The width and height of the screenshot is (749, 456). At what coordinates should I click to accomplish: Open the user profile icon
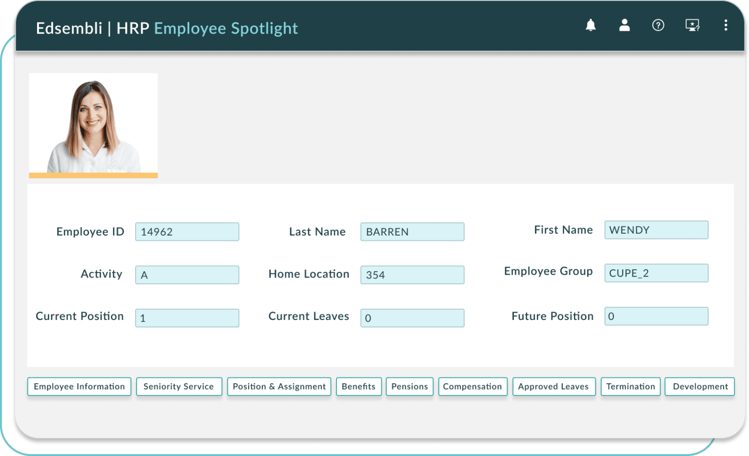pyautogui.click(x=624, y=25)
